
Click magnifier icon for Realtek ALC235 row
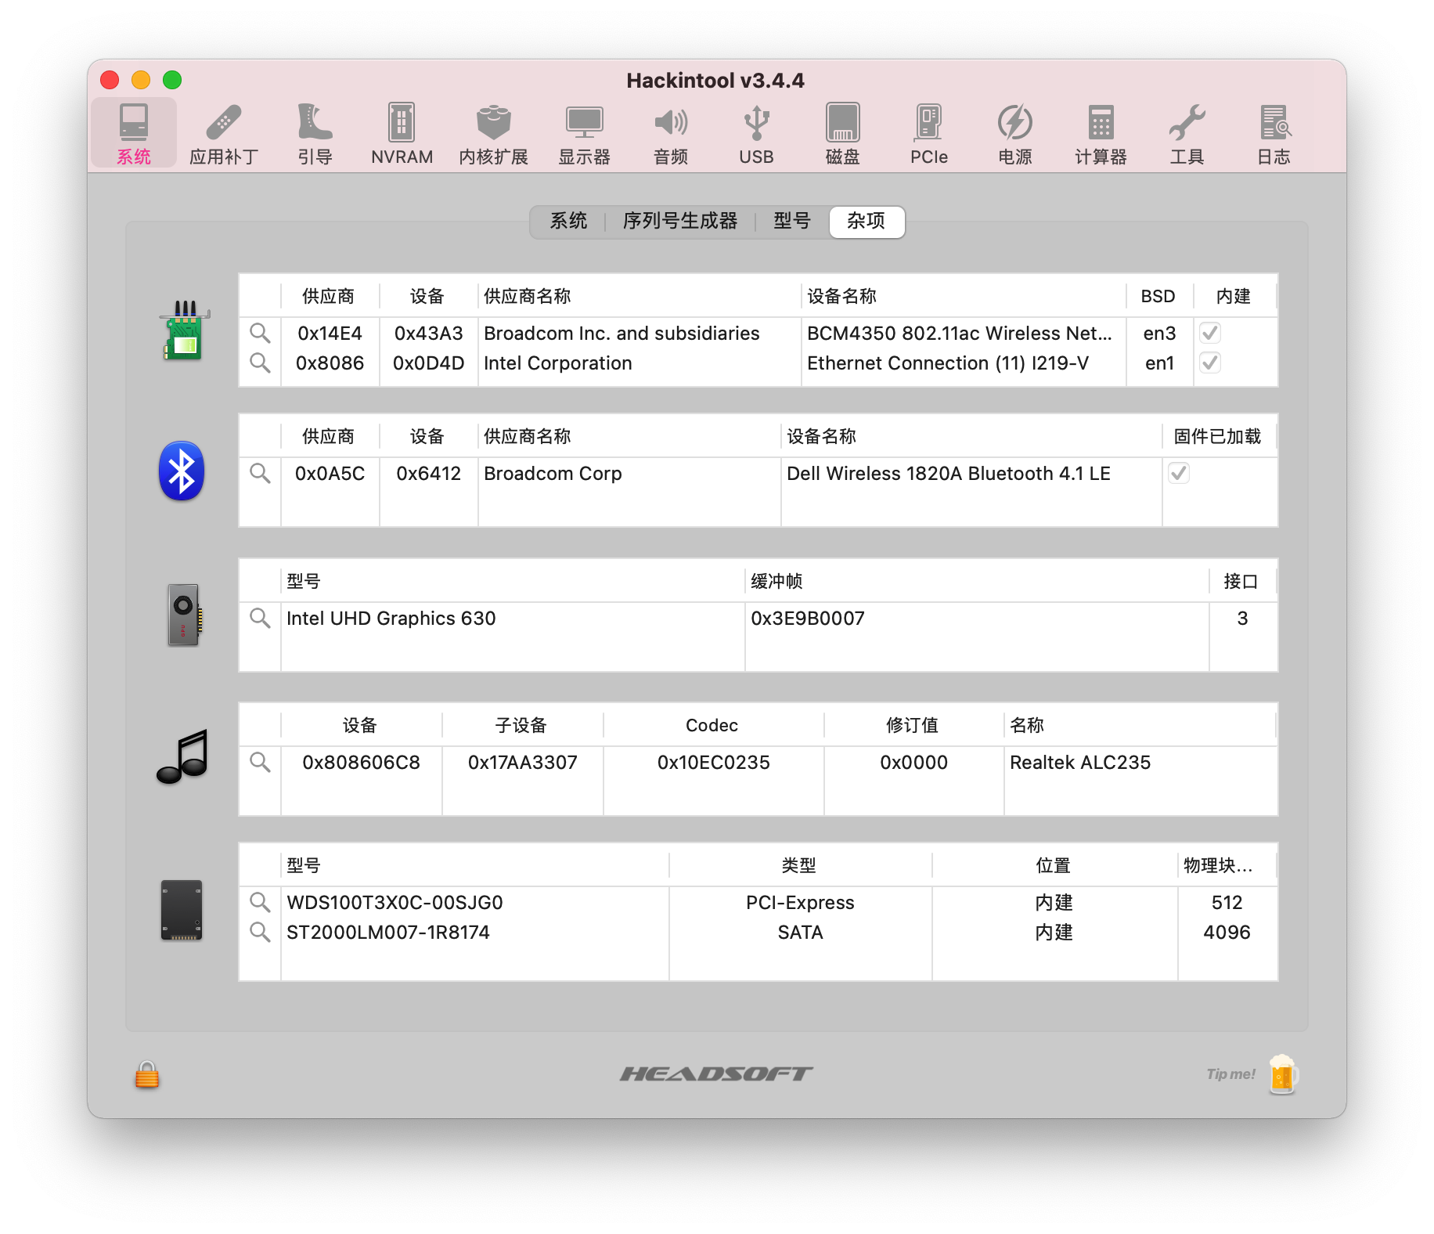(260, 762)
